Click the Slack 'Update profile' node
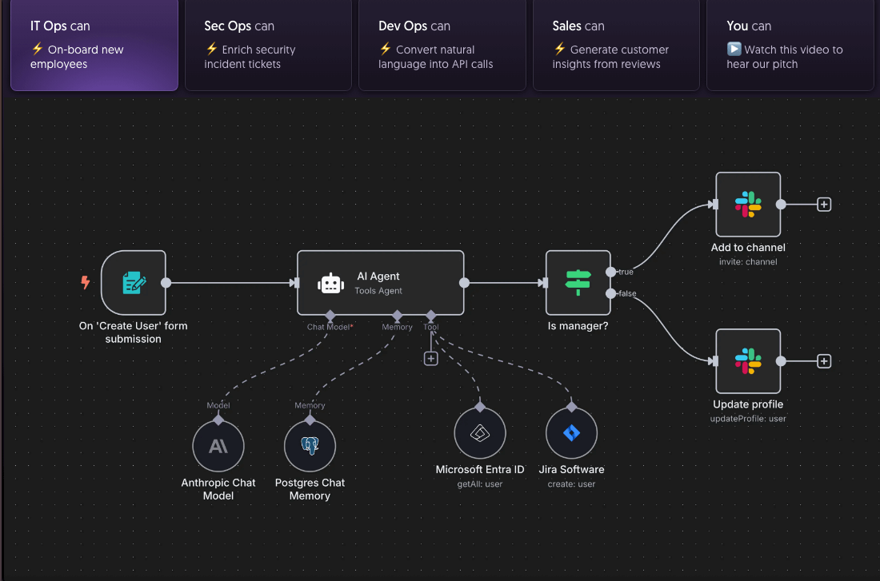Viewport: 880px width, 581px height. pos(748,361)
